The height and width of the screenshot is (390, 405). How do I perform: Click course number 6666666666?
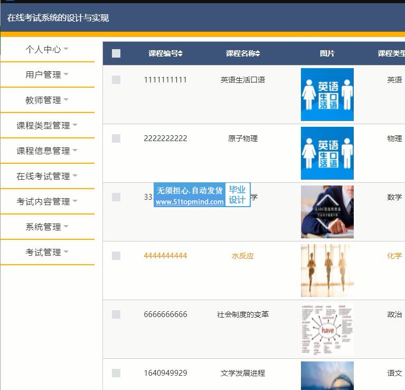pyautogui.click(x=165, y=314)
